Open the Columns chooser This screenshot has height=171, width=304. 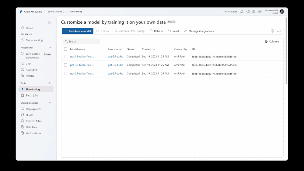pos(272,41)
